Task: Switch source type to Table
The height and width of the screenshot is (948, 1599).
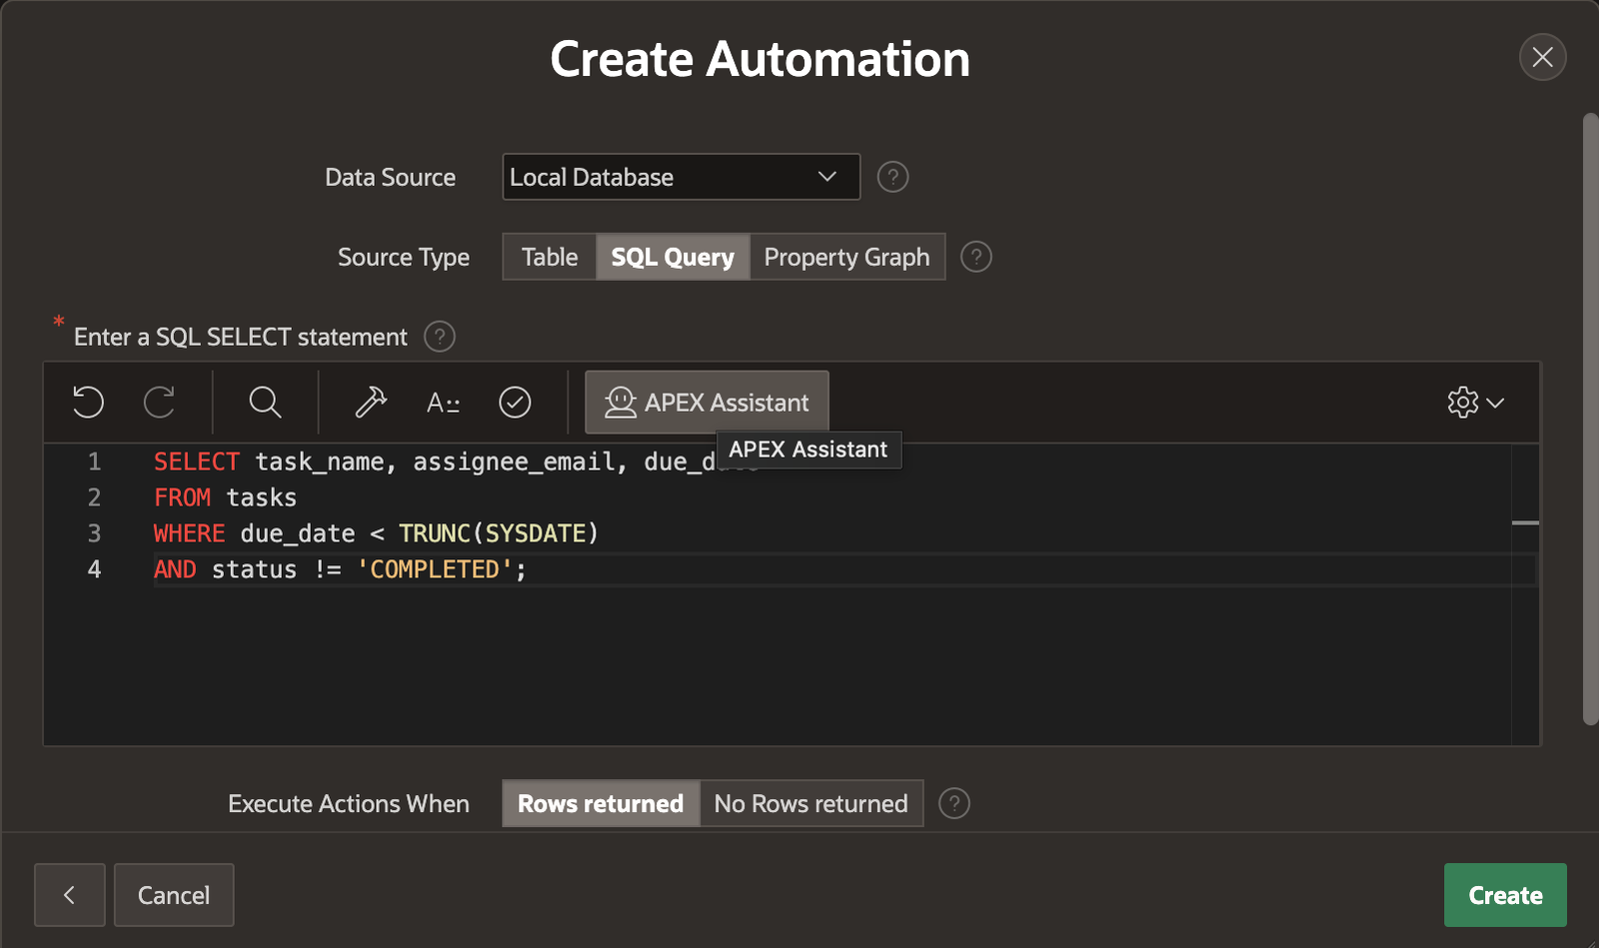Action: tap(550, 257)
